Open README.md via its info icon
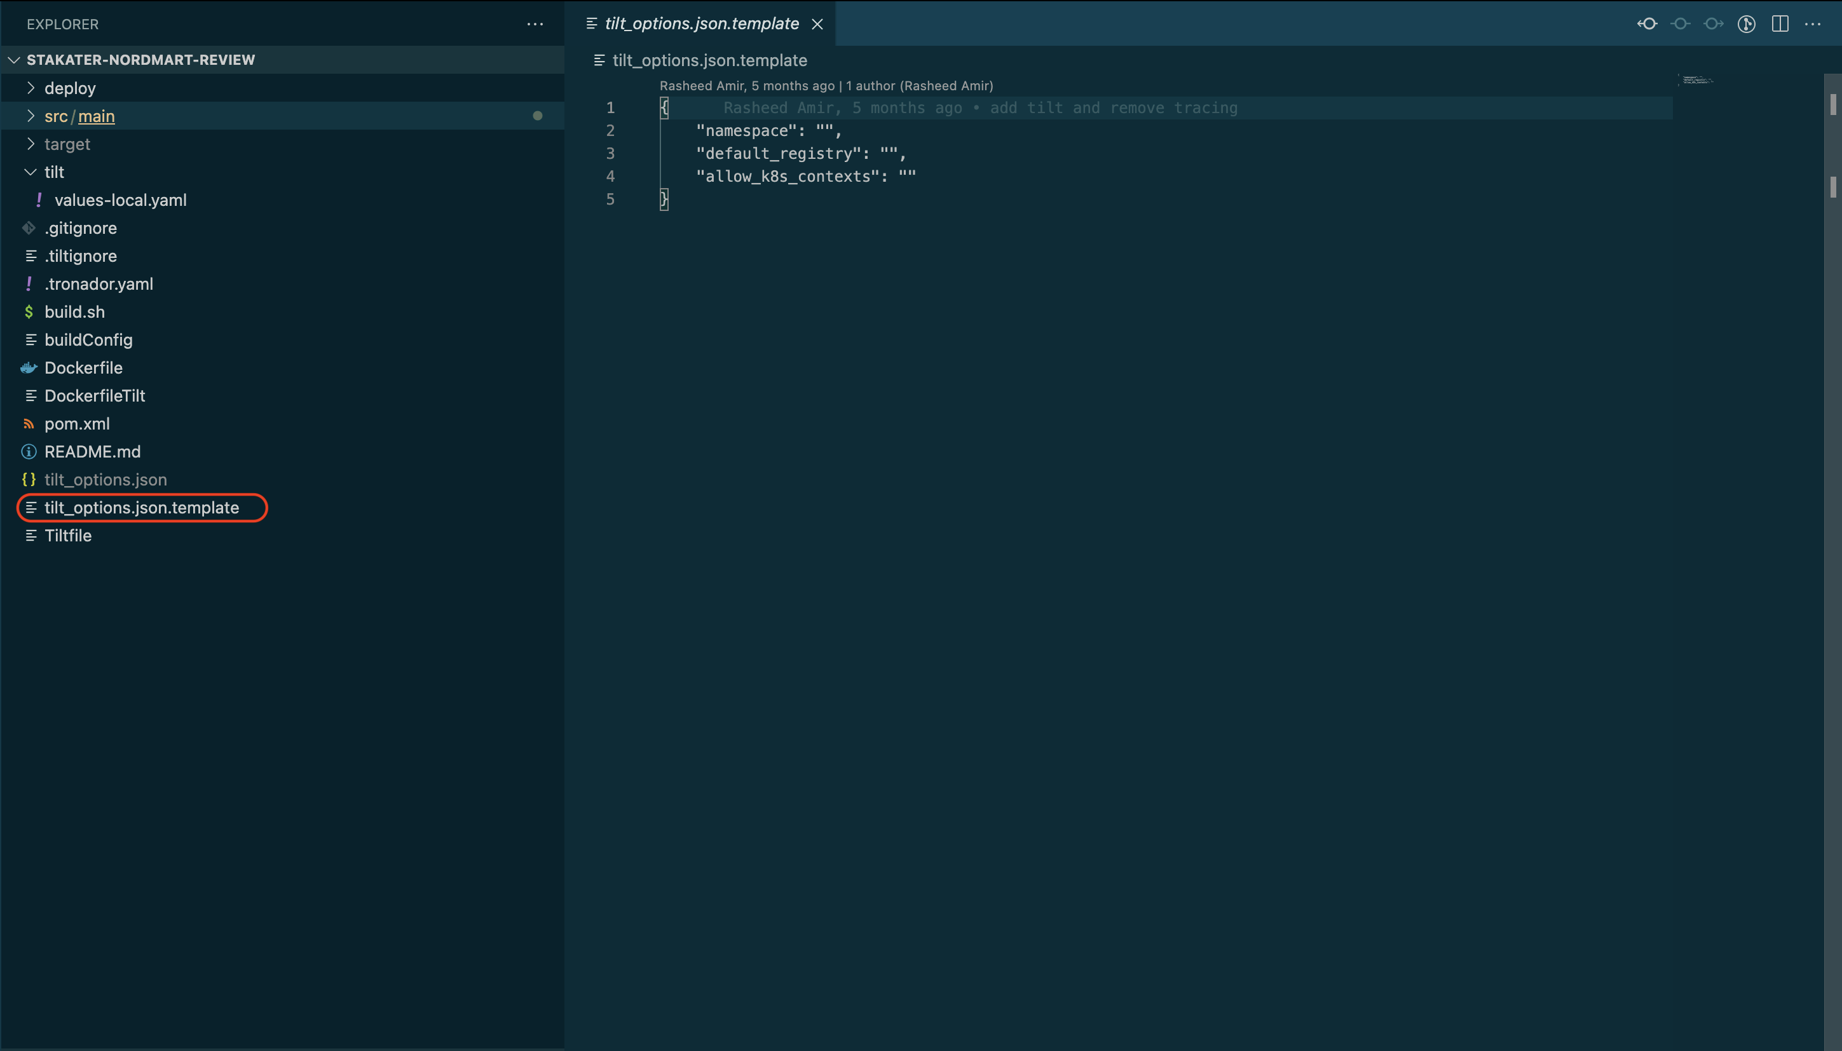Screen dimensions: 1842x1051 (29, 451)
